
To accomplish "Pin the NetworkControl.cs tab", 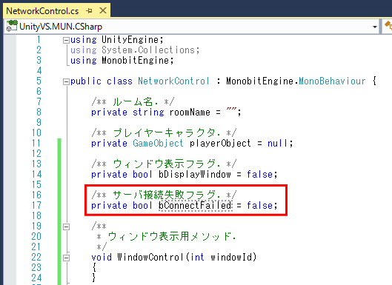I will (x=89, y=11).
